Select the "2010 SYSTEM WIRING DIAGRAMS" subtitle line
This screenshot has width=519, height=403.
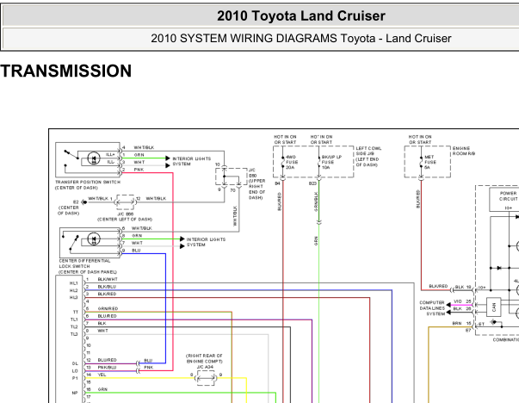pyautogui.click(x=301, y=39)
